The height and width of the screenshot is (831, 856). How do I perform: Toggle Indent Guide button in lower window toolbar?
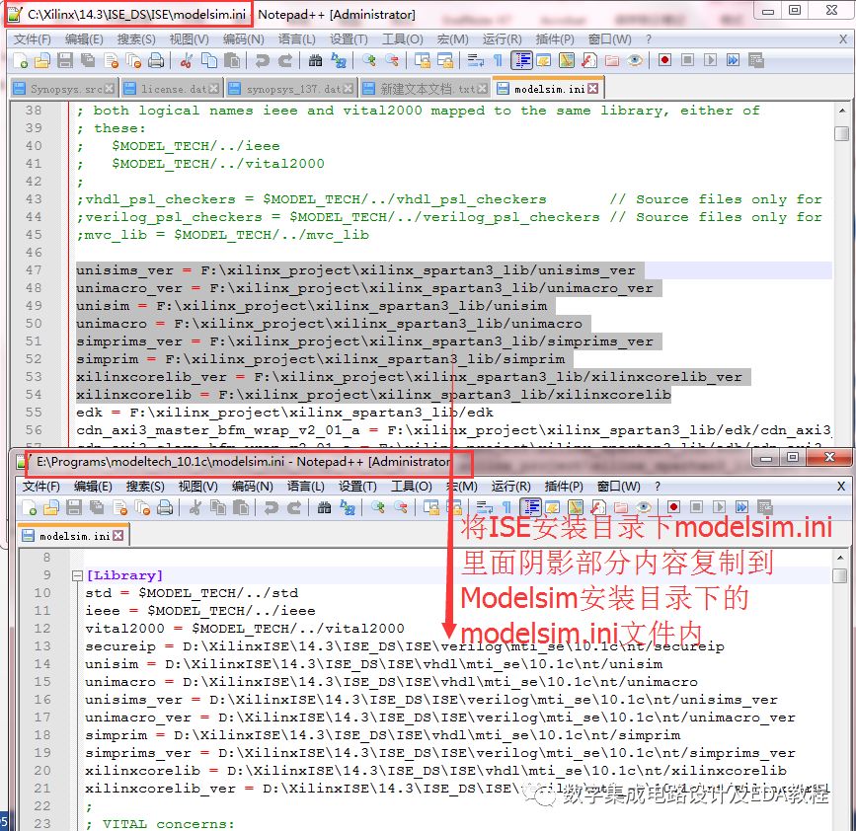click(x=530, y=507)
